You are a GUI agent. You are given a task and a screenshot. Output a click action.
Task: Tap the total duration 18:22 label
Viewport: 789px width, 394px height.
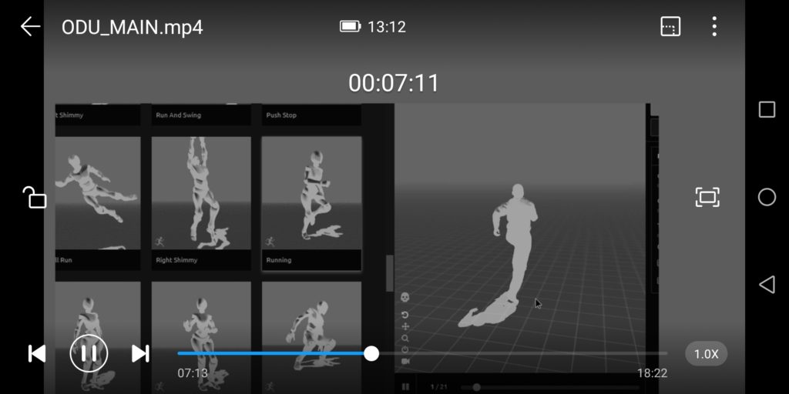[x=652, y=373]
